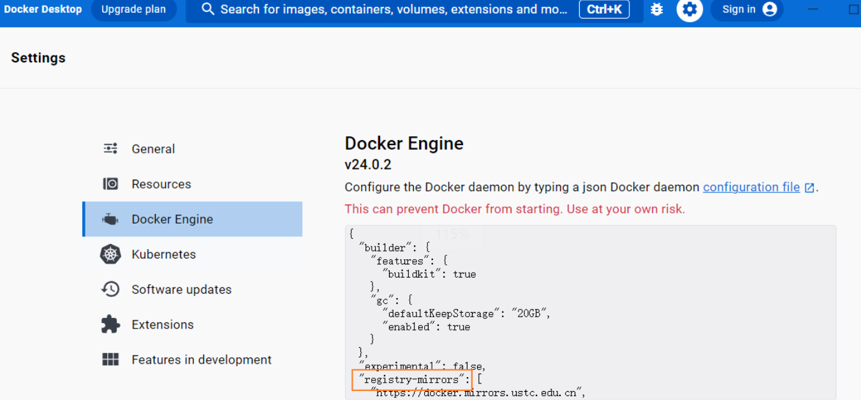Click the Resources disk icon
The image size is (861, 400).
coord(110,183)
